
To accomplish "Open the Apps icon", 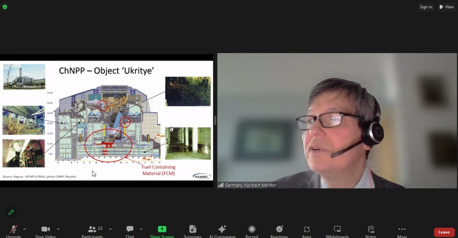I will pyautogui.click(x=307, y=230).
